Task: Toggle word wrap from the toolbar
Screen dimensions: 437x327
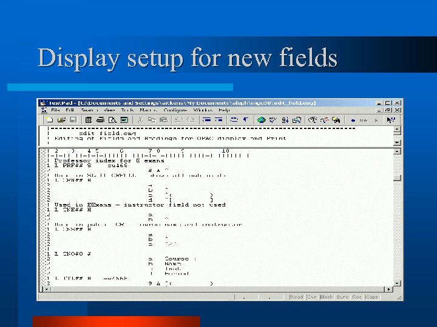Action: (234, 120)
